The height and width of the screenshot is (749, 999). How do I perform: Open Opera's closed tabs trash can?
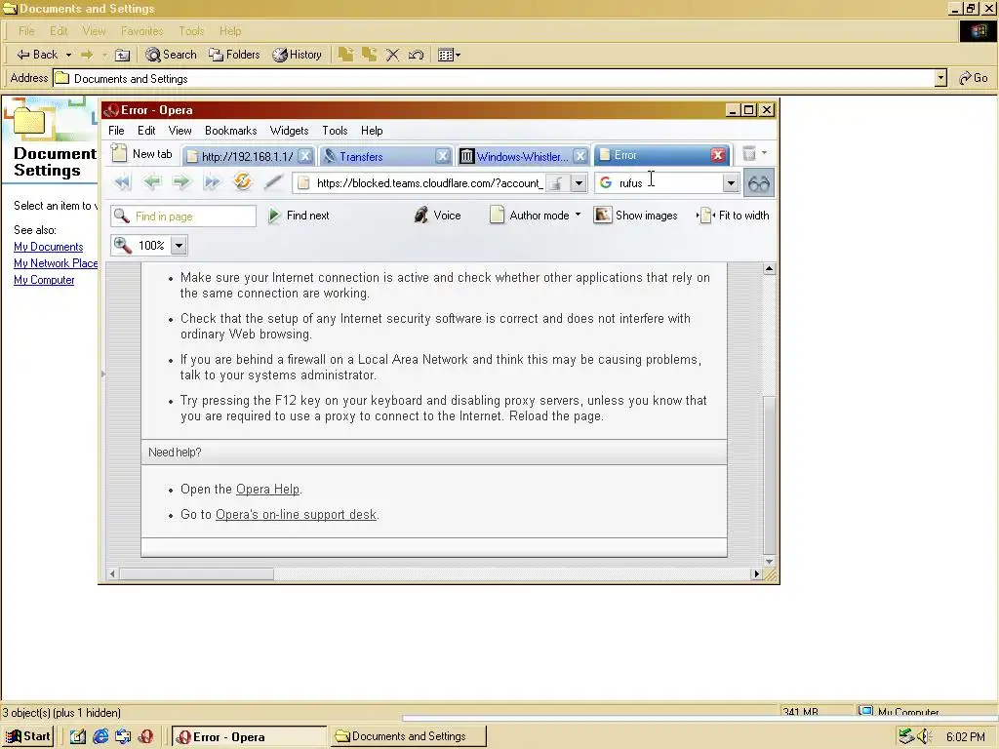click(x=749, y=153)
